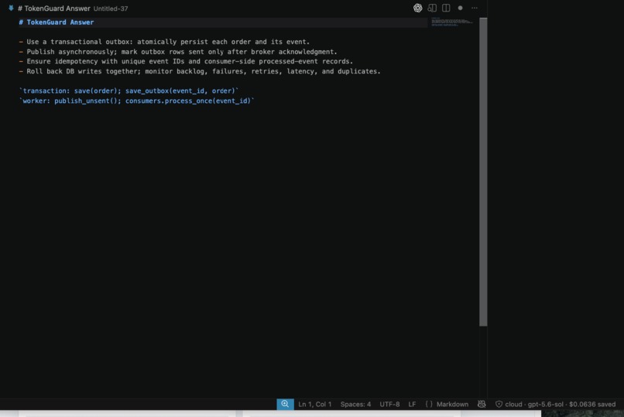Click the Markdown file icon on the tab
Screen dimensions: 624x417
pos(11,8)
